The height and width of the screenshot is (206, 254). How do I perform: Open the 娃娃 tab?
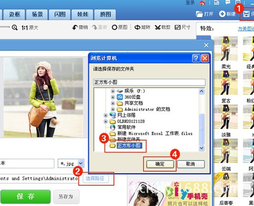83,15
